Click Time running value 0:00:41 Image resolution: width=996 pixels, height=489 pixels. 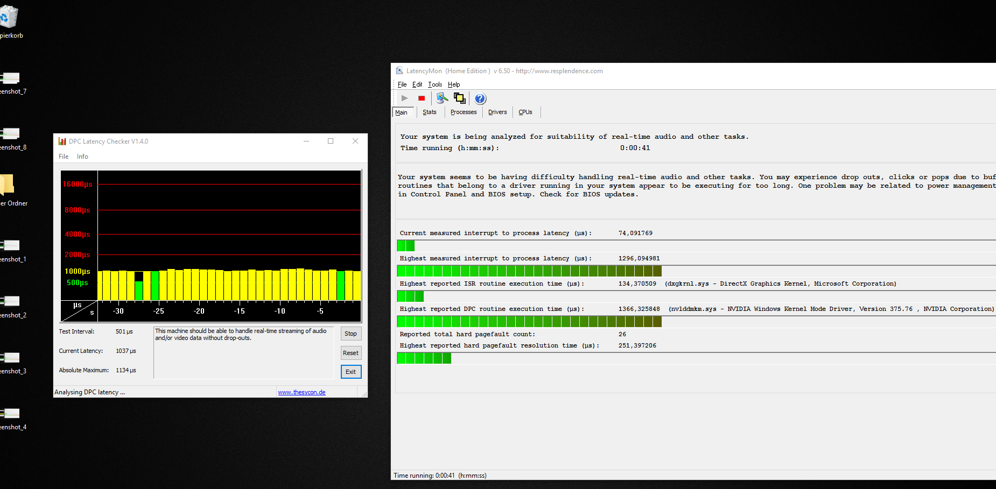(635, 148)
